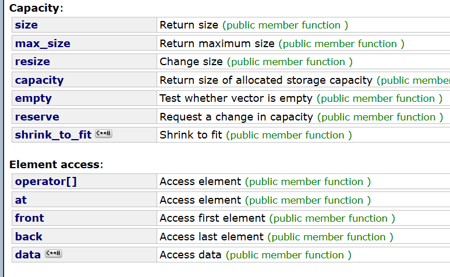Open the size member function link
Image resolution: width=450 pixels, height=277 pixels.
tap(26, 25)
